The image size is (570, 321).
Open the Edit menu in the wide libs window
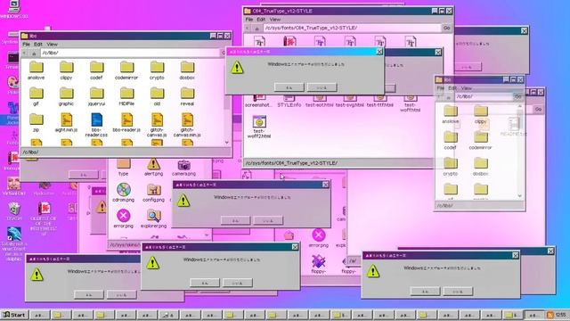click(38, 44)
